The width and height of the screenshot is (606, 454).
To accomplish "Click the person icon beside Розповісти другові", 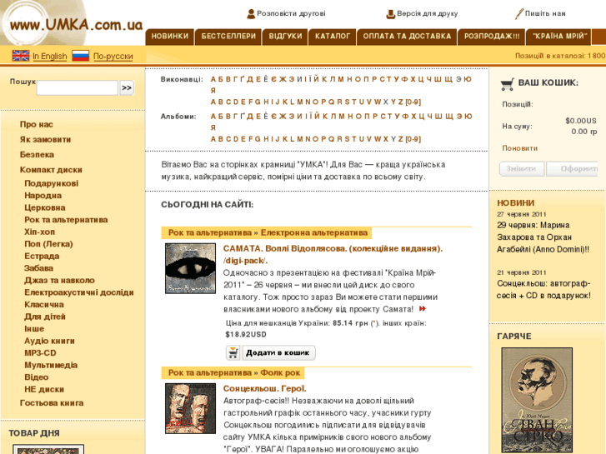I will pos(251,14).
